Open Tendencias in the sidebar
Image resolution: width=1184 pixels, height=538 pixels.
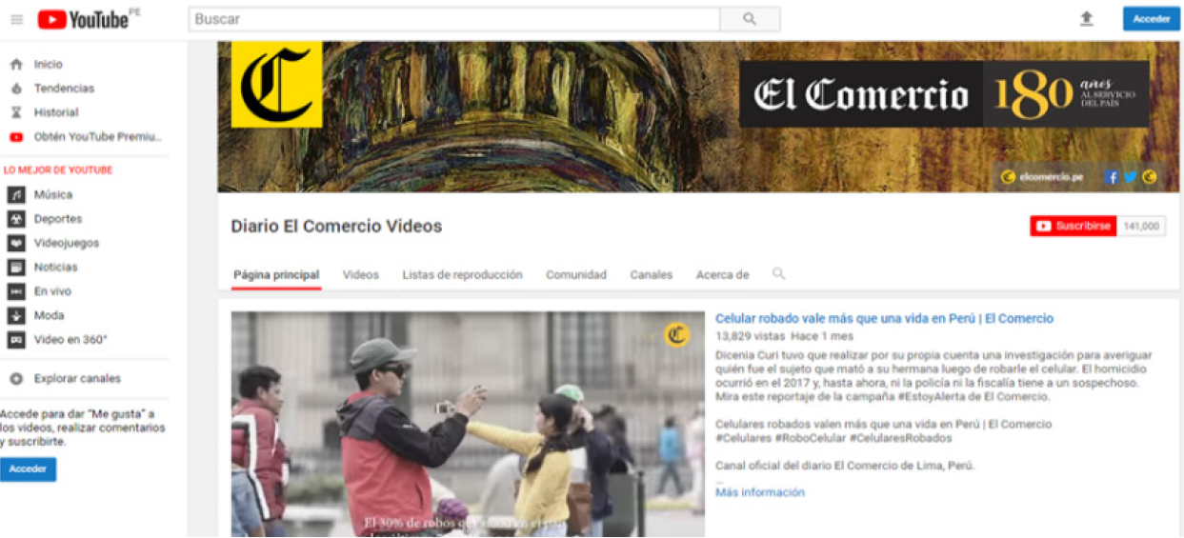coord(65,89)
